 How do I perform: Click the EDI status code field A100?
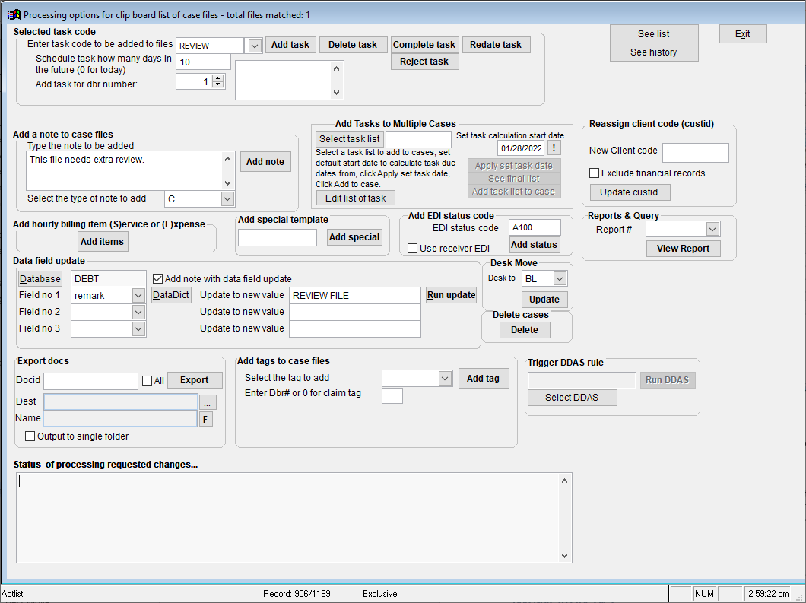(x=535, y=227)
